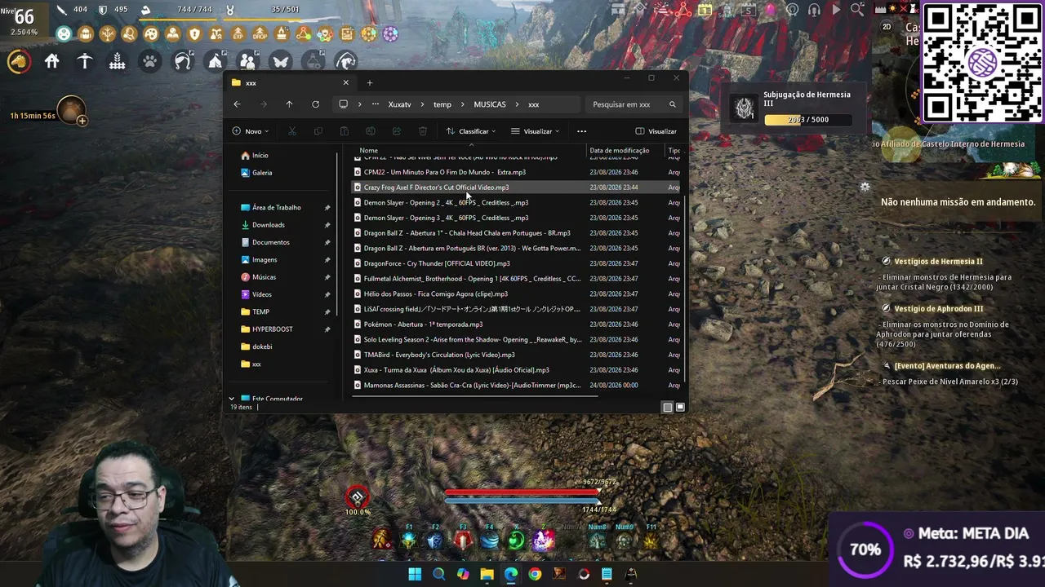Click the skill slot labeled F11
Viewport: 1045px width, 587px height.
651,540
